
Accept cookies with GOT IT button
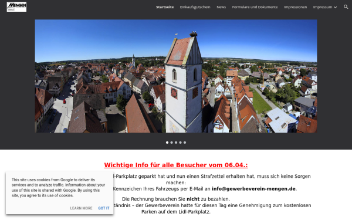coord(104,208)
